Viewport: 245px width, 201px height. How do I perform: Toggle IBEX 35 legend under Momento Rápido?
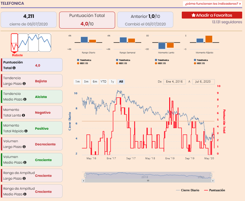click(199, 63)
